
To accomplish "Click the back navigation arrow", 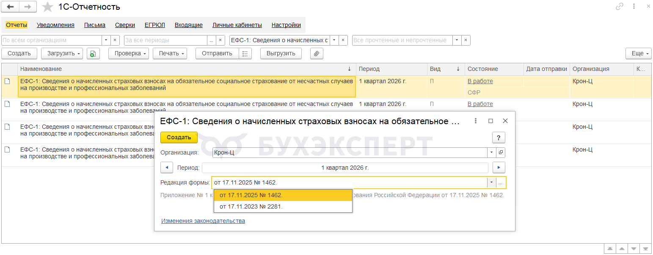I will pyautogui.click(x=10, y=7).
